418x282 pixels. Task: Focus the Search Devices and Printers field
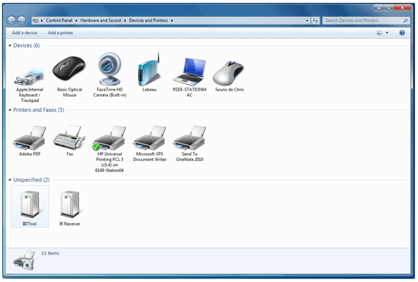pos(366,20)
